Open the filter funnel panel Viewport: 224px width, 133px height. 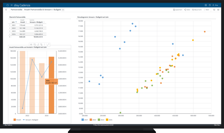(6, 10)
